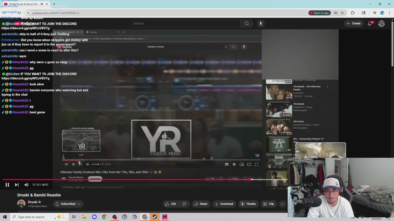Click the Download button
The height and width of the screenshot is (221, 394).
(x=224, y=204)
